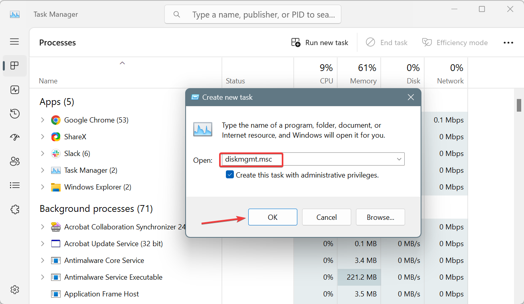524x304 pixels.
Task: Click the End task button
Action: [x=387, y=43]
